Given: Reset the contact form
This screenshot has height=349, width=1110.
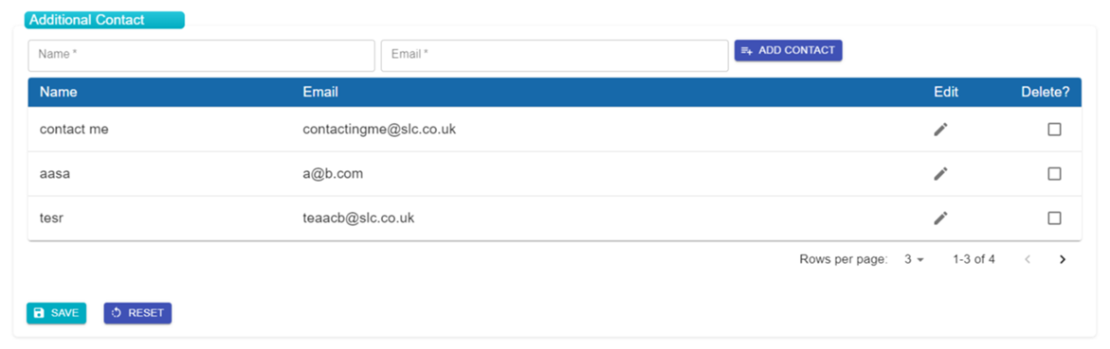Looking at the screenshot, I should [138, 313].
